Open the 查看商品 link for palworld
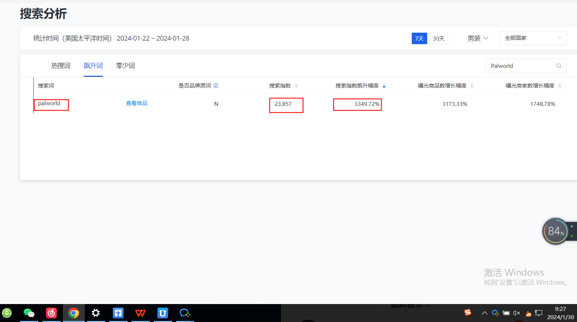577x322 pixels. pyautogui.click(x=137, y=103)
